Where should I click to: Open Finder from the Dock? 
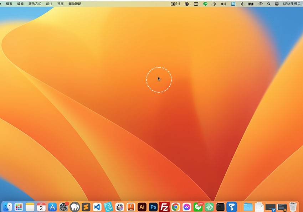(x=8, y=207)
